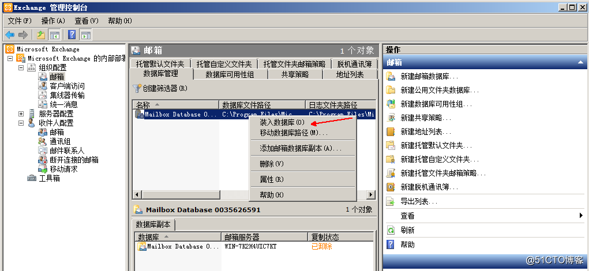Open the 查看(V) menu
Screen dimensions: 589x271
(x=87, y=21)
